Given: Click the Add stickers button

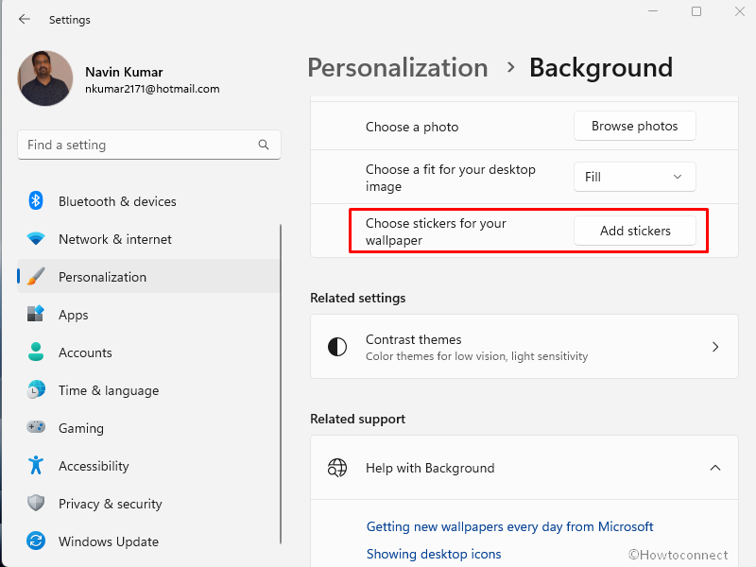Looking at the screenshot, I should click(x=634, y=231).
